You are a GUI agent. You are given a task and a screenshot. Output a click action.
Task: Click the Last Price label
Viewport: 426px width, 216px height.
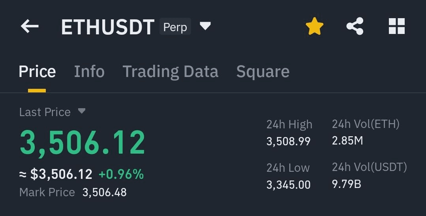click(45, 112)
